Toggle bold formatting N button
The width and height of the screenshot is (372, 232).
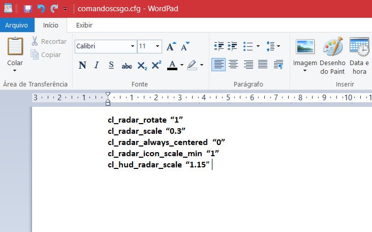coord(82,65)
